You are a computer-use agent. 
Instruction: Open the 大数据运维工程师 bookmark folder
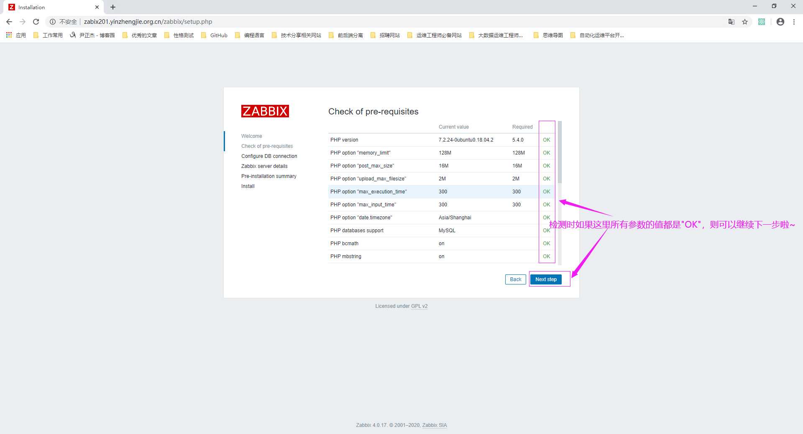click(x=496, y=35)
